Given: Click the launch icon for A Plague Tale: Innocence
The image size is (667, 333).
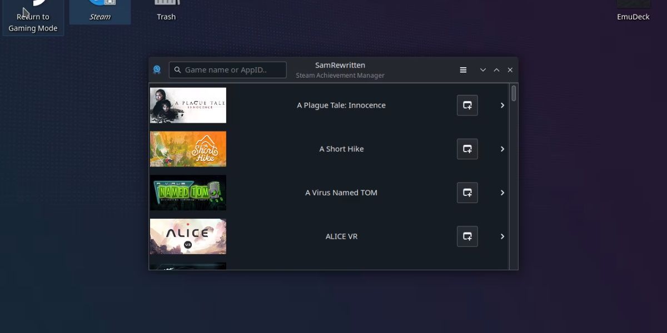Looking at the screenshot, I should click(467, 105).
